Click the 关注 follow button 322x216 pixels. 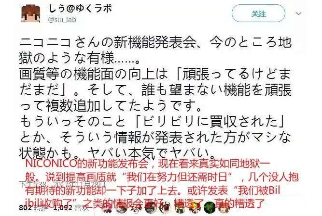(x=258, y=13)
